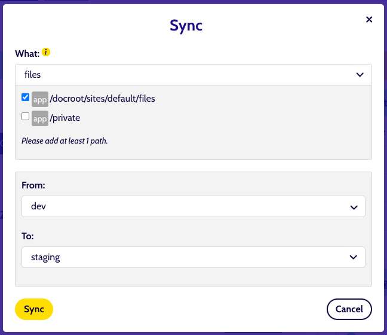Open the To dropdown showing staging
This screenshot has height=335, width=387.
[x=193, y=257]
